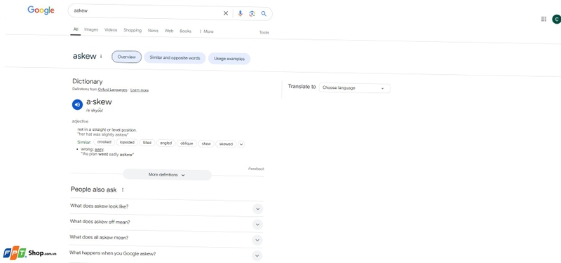Open Google Lens image search icon
This screenshot has width=561, height=263.
pos(252,13)
